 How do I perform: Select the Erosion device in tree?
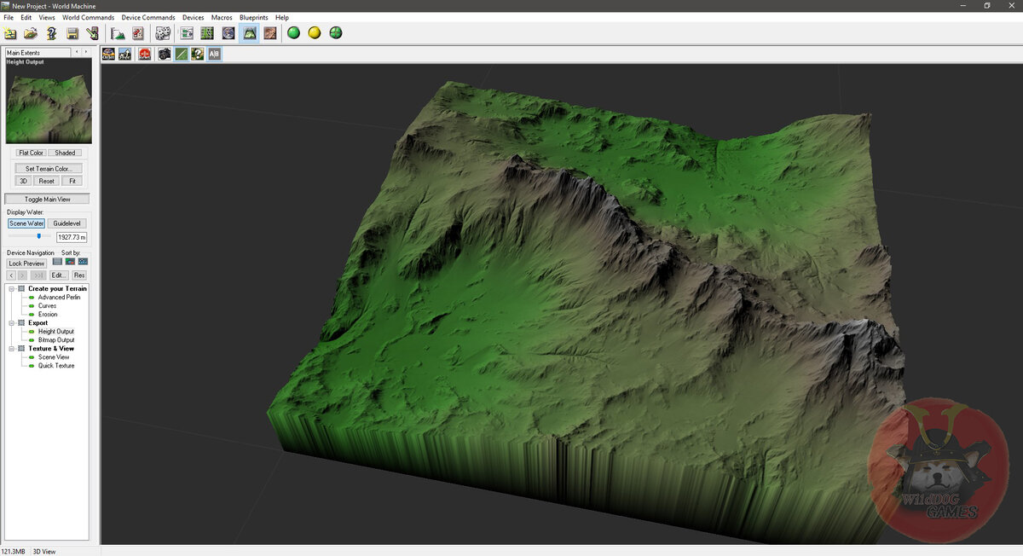coord(48,315)
